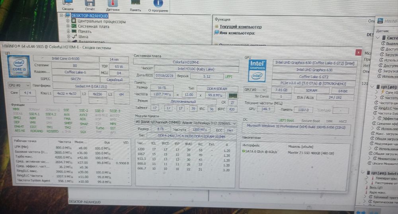Open the GPU #0 selector dropdown

[255, 90]
